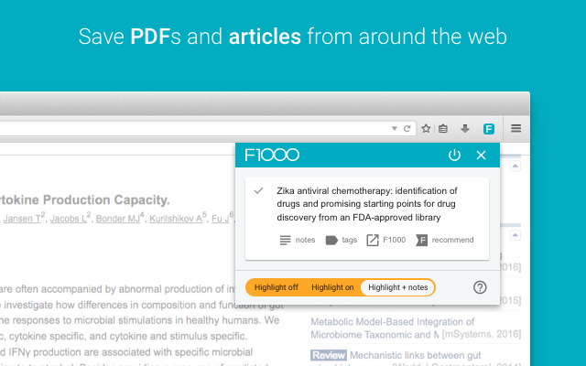Screen dimensions: 586x366
Task: Click the power icon in F1000 popup
Action: point(454,156)
